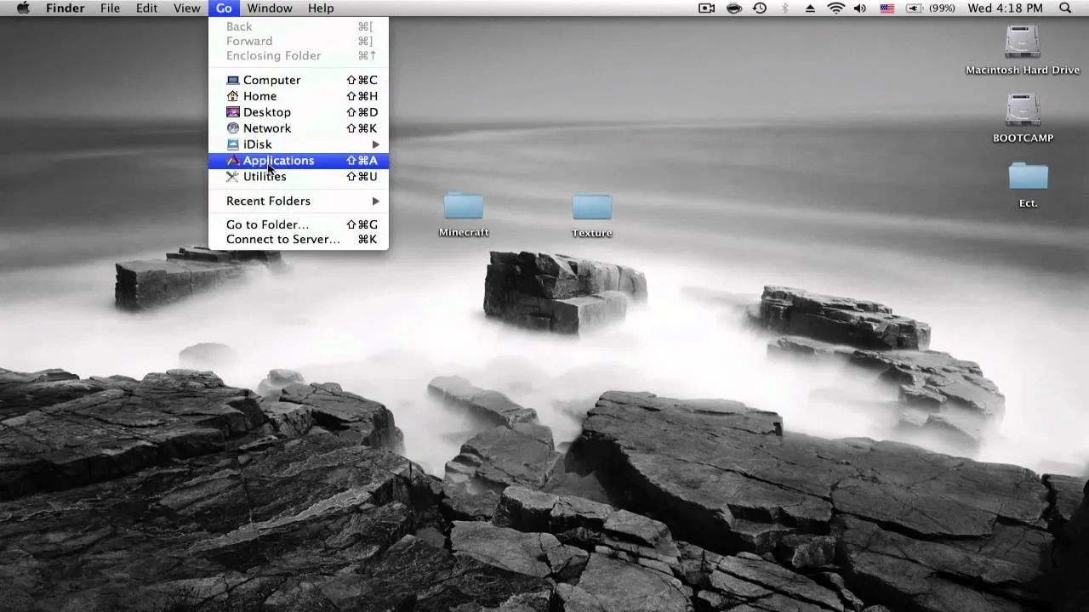Screen dimensions: 1089x612
Task: Open the File menu
Action: tap(110, 8)
